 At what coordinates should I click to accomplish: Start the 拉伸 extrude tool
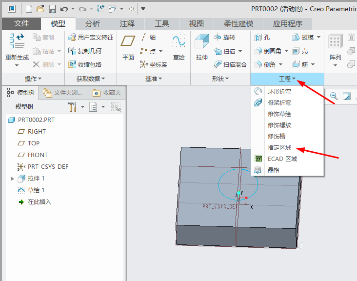[202, 47]
